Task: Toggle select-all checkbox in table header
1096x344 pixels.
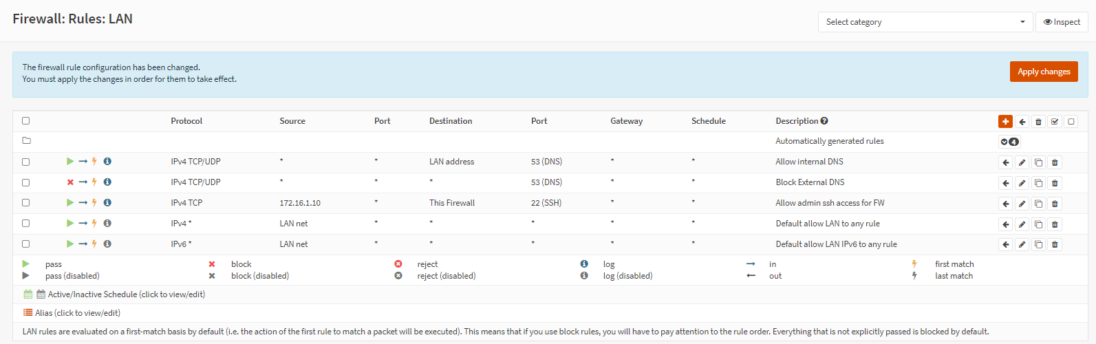Action: [26, 121]
